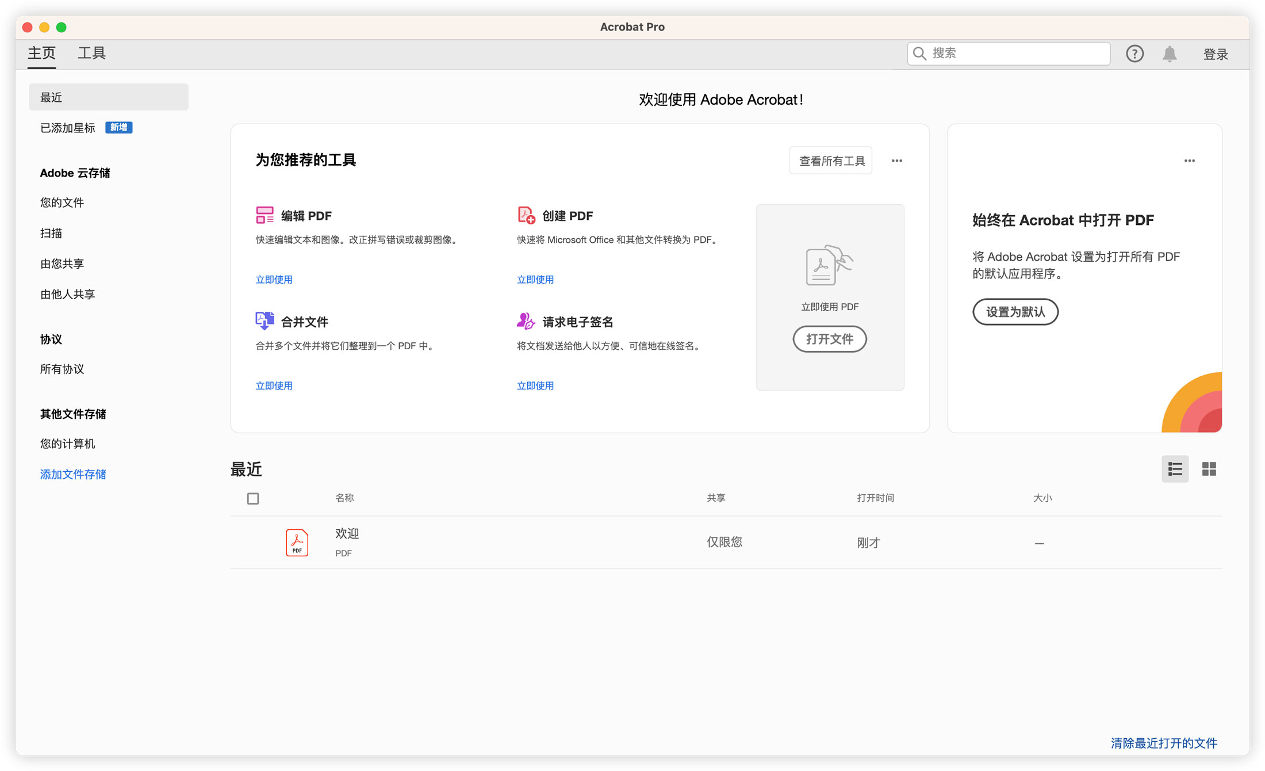Click the 合并文件 tool title

coord(304,322)
